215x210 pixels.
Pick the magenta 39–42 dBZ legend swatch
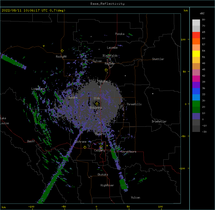point(196,79)
